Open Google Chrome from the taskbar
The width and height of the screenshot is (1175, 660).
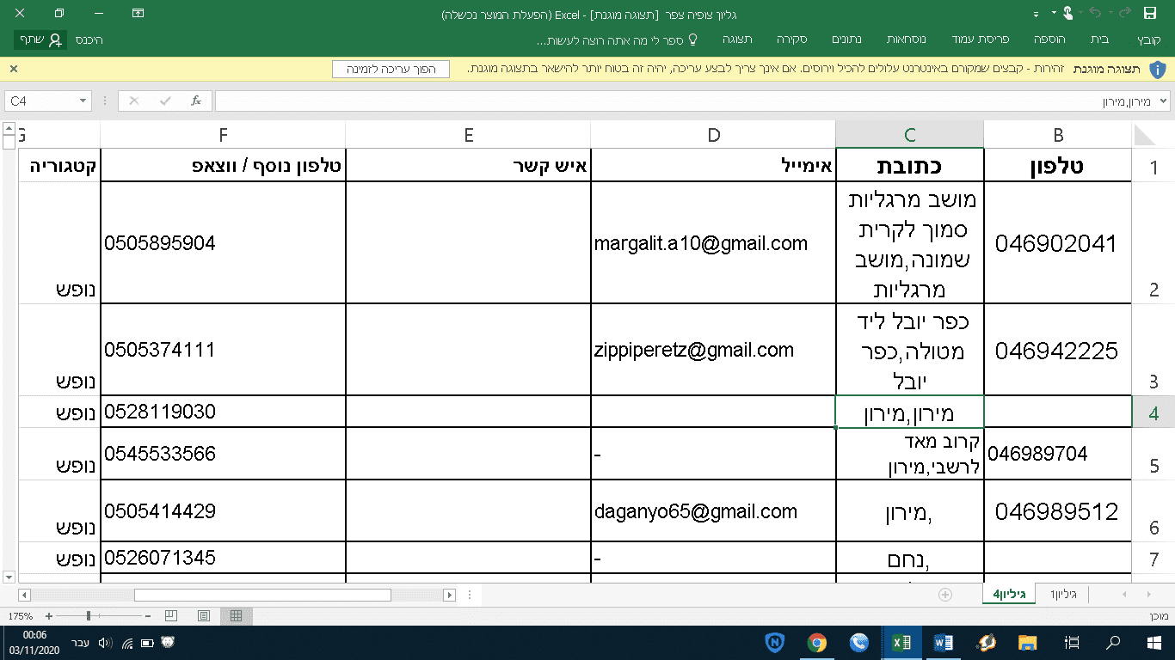click(817, 643)
